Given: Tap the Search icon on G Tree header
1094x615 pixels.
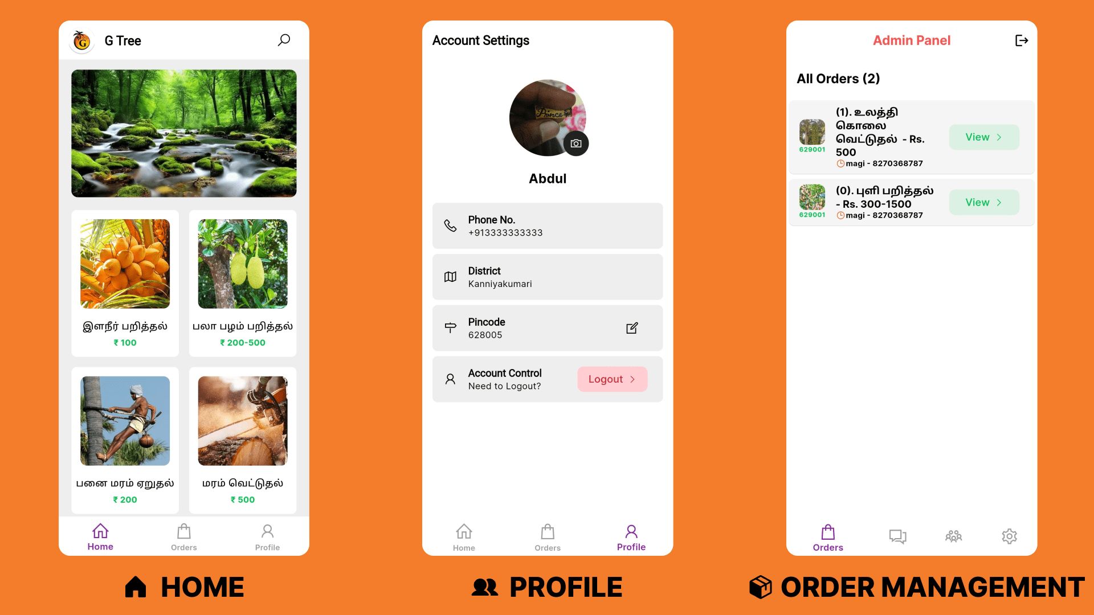Looking at the screenshot, I should click(x=285, y=40).
